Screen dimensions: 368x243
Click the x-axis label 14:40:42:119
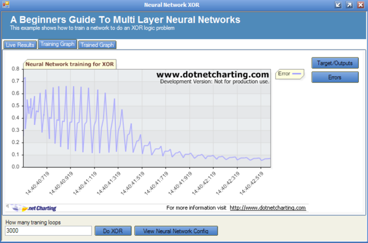(204, 183)
